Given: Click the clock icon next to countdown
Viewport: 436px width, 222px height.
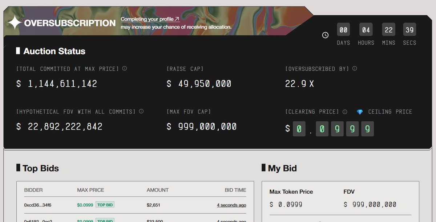Looking at the screenshot, I should coord(325,35).
